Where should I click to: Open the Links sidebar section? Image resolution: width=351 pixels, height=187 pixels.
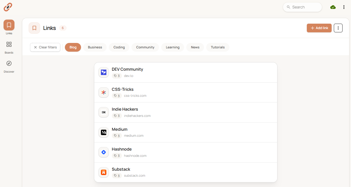tap(9, 27)
